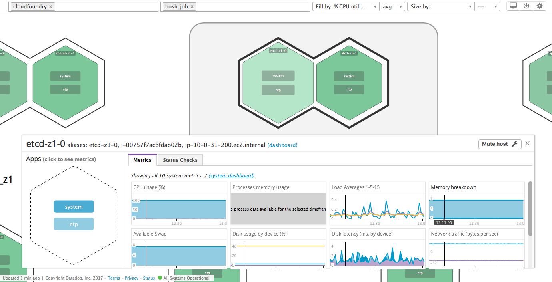Select the system app badge on etcd-z1-0 hexagon
This screenshot has height=282, width=552.
coord(278,75)
